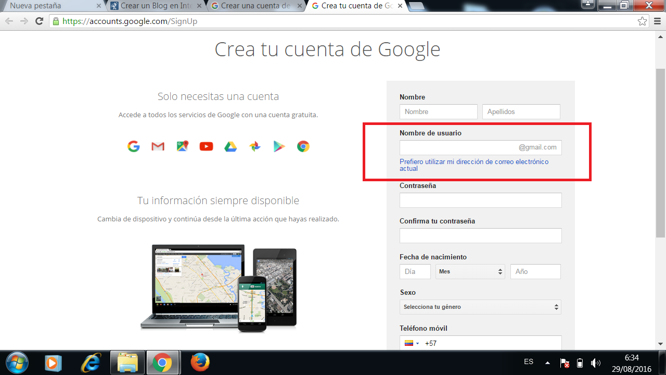Click the Teléfono móvil +57 field
666x375 pixels.
[x=481, y=343]
